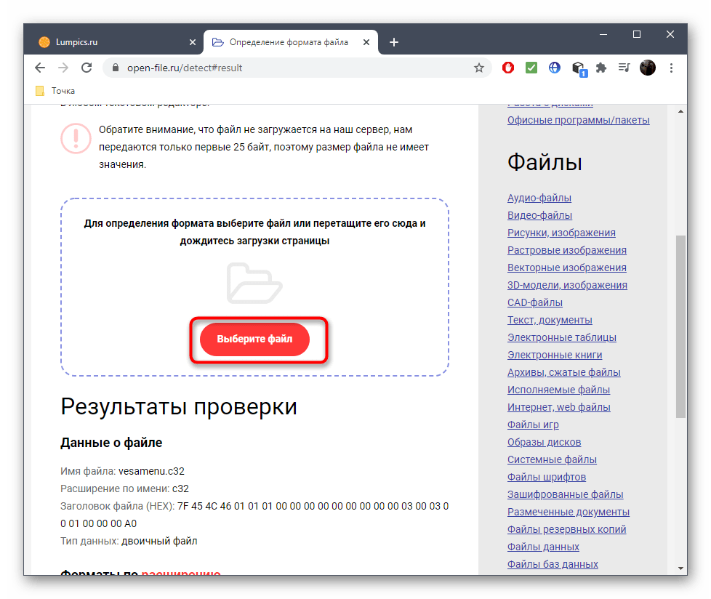Click the page vertical scrollbar thumb
This screenshot has height=599, width=711.
coord(680,326)
